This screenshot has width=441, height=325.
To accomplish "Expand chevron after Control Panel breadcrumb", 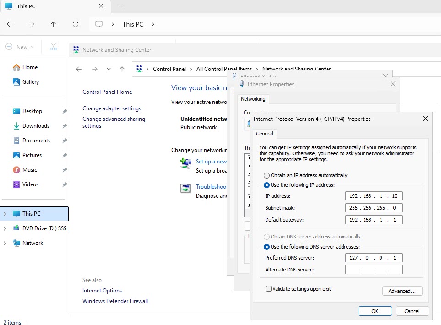I will point(191,69).
